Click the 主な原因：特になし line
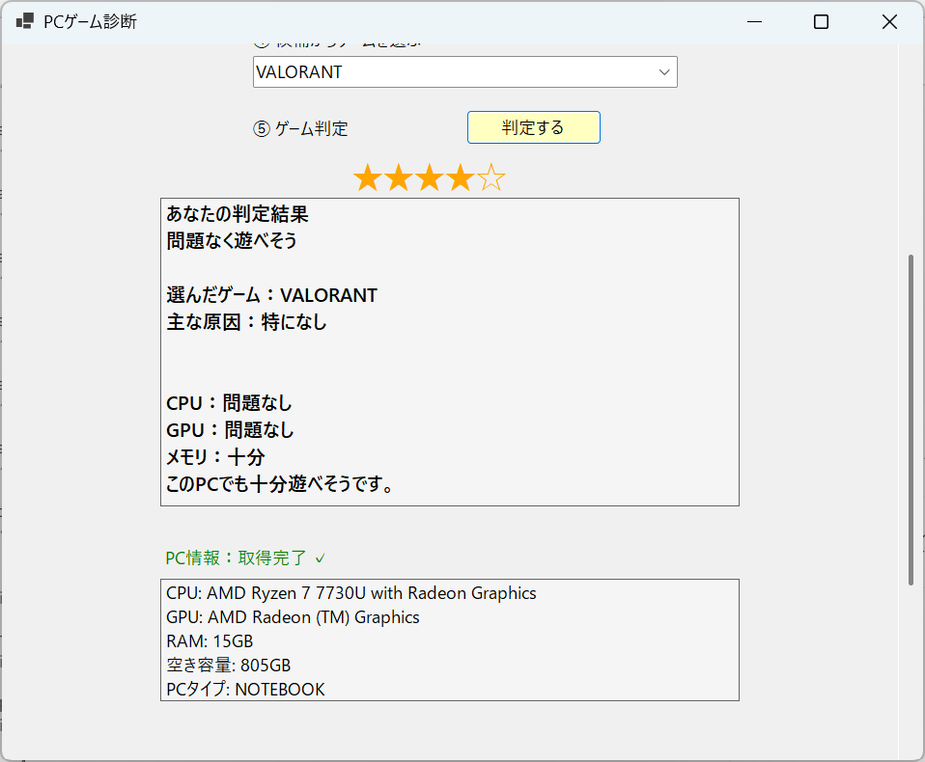 coord(246,322)
